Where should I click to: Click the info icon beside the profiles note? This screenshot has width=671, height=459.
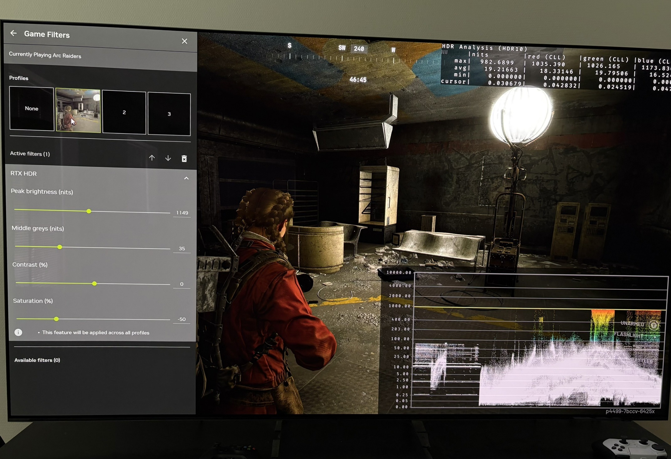tap(18, 332)
